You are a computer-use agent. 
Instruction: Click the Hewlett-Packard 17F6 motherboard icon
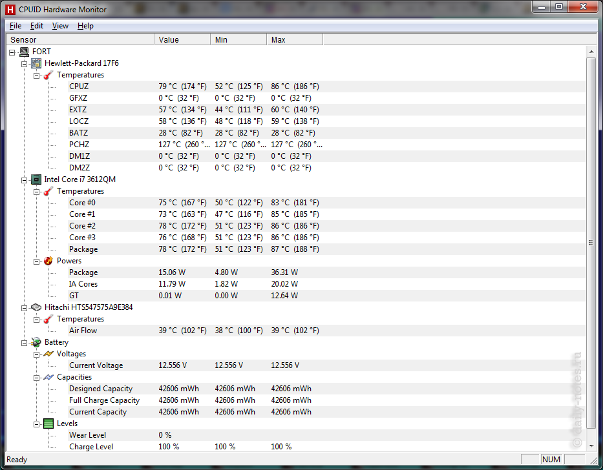[37, 63]
